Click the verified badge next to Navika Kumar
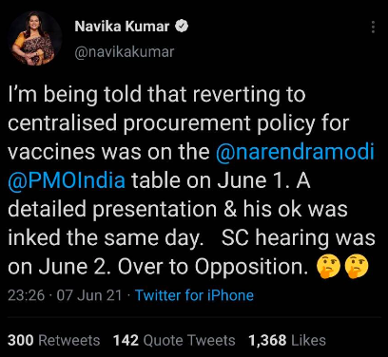388x357 pixels. 182,27
